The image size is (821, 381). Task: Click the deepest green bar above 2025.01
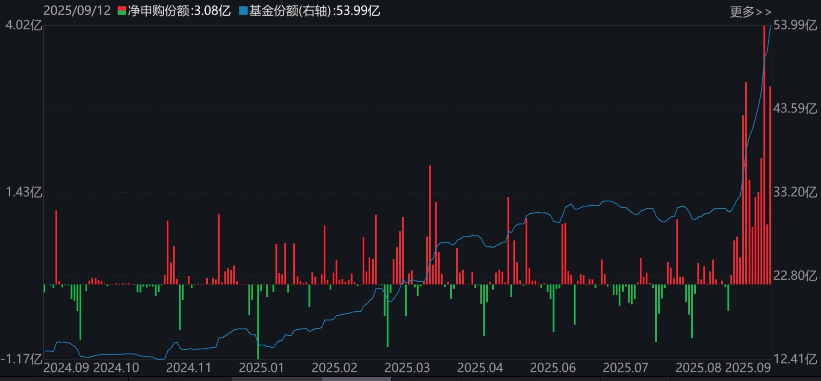point(258,325)
